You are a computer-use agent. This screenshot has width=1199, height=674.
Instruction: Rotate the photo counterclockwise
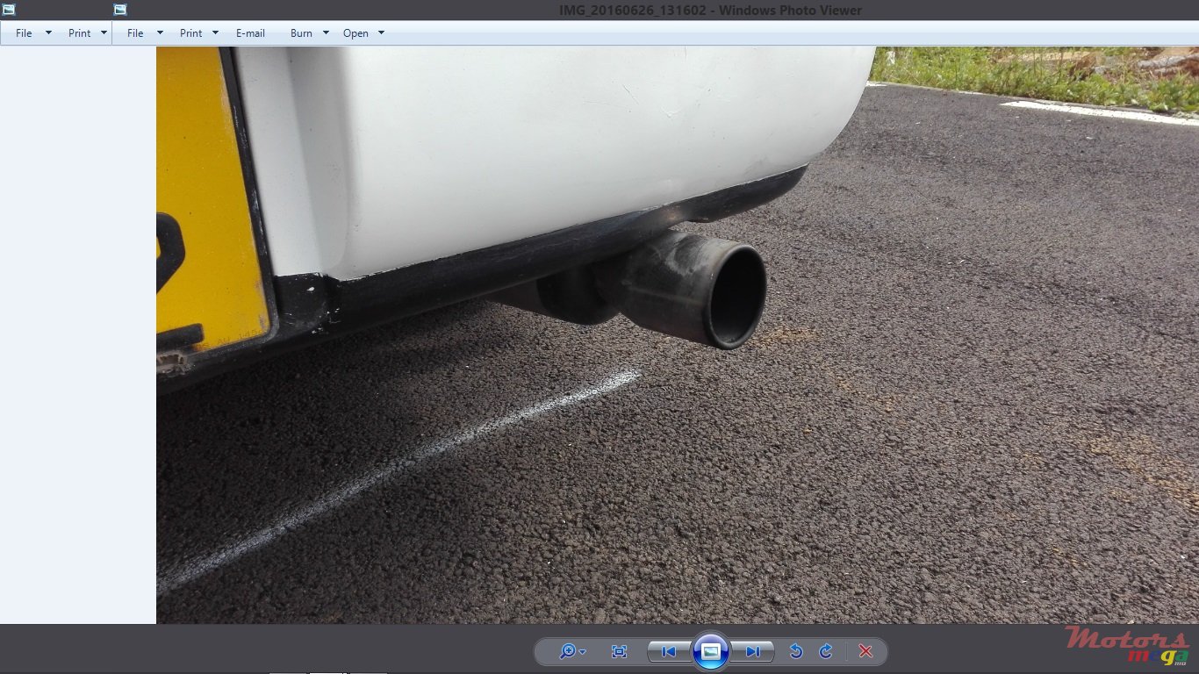point(796,651)
